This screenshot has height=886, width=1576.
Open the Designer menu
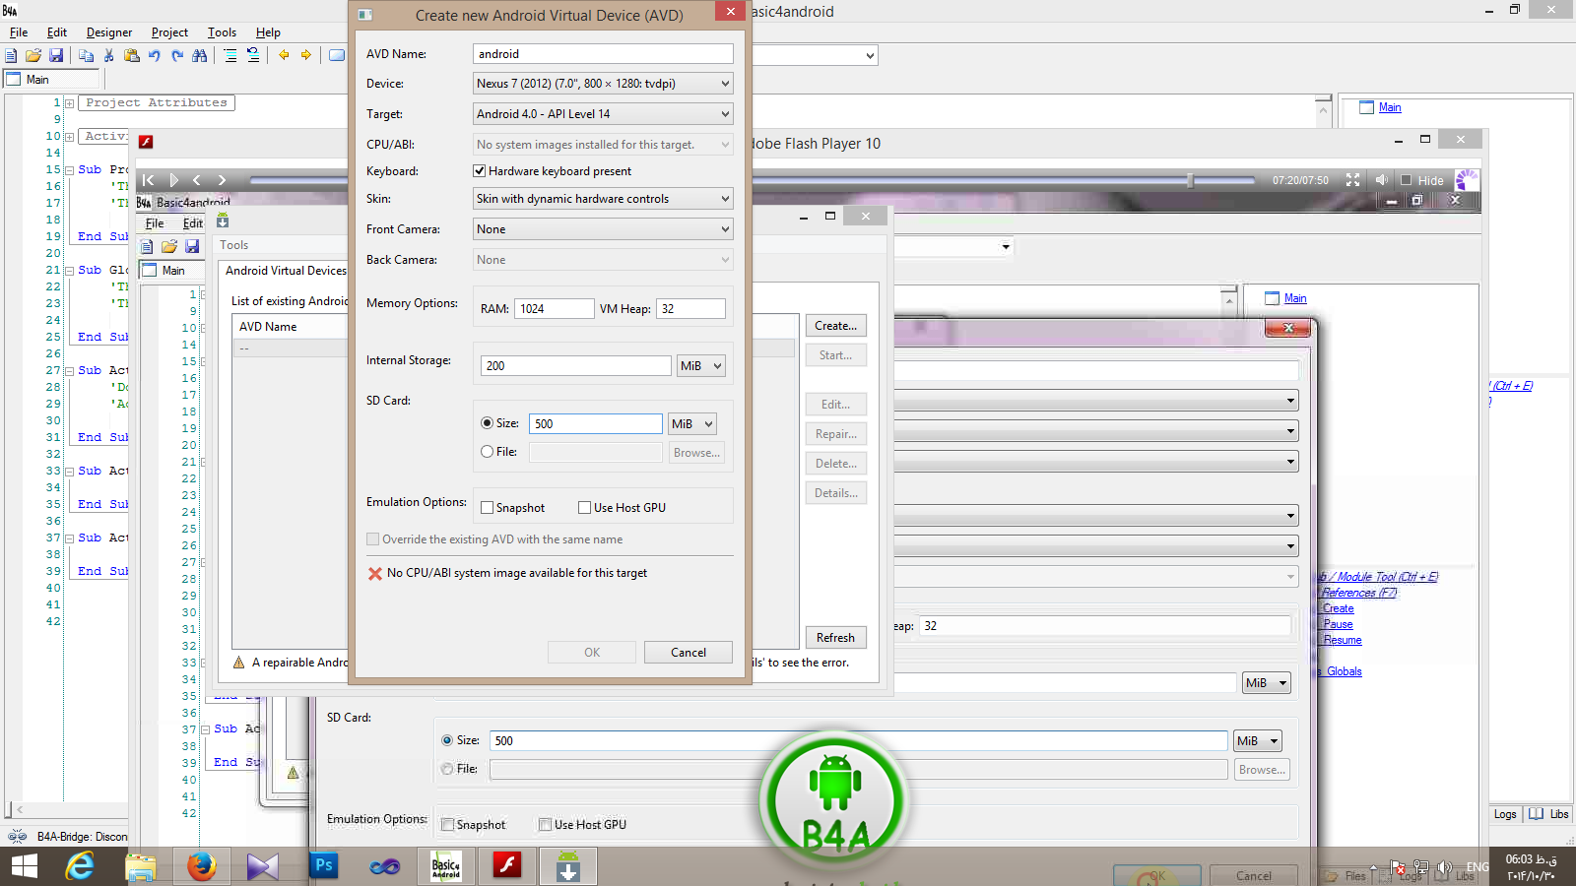(x=108, y=32)
